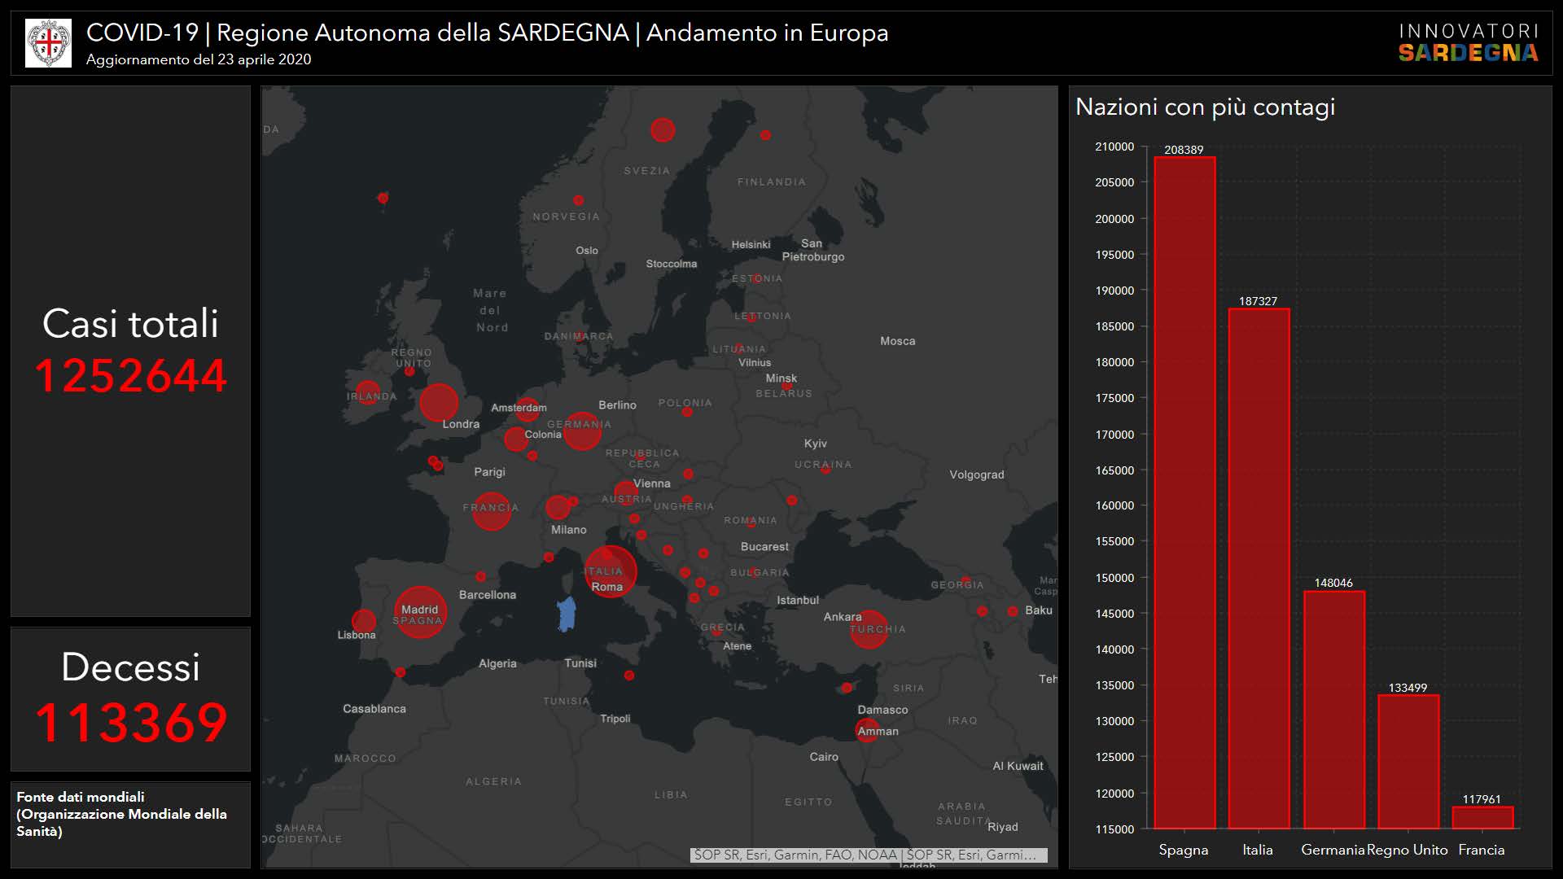Screen dimensions: 1563x879
Task: Click the red circle in northern Svezia
Action: tap(663, 129)
